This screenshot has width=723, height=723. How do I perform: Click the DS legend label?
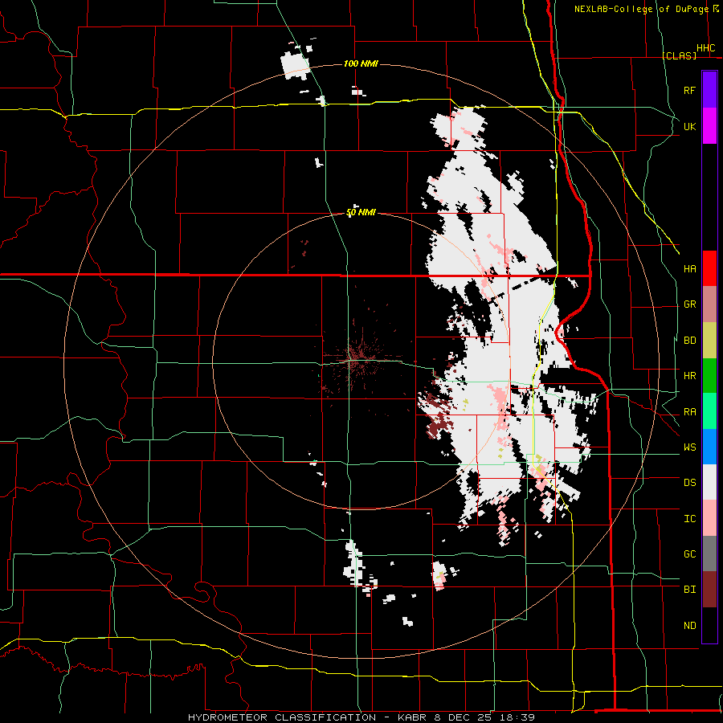[x=690, y=483]
